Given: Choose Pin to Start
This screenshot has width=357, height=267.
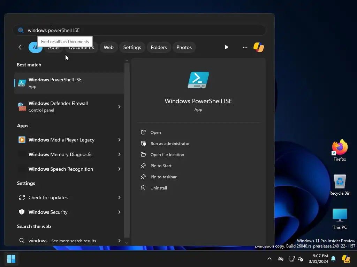Looking at the screenshot, I should (161, 166).
